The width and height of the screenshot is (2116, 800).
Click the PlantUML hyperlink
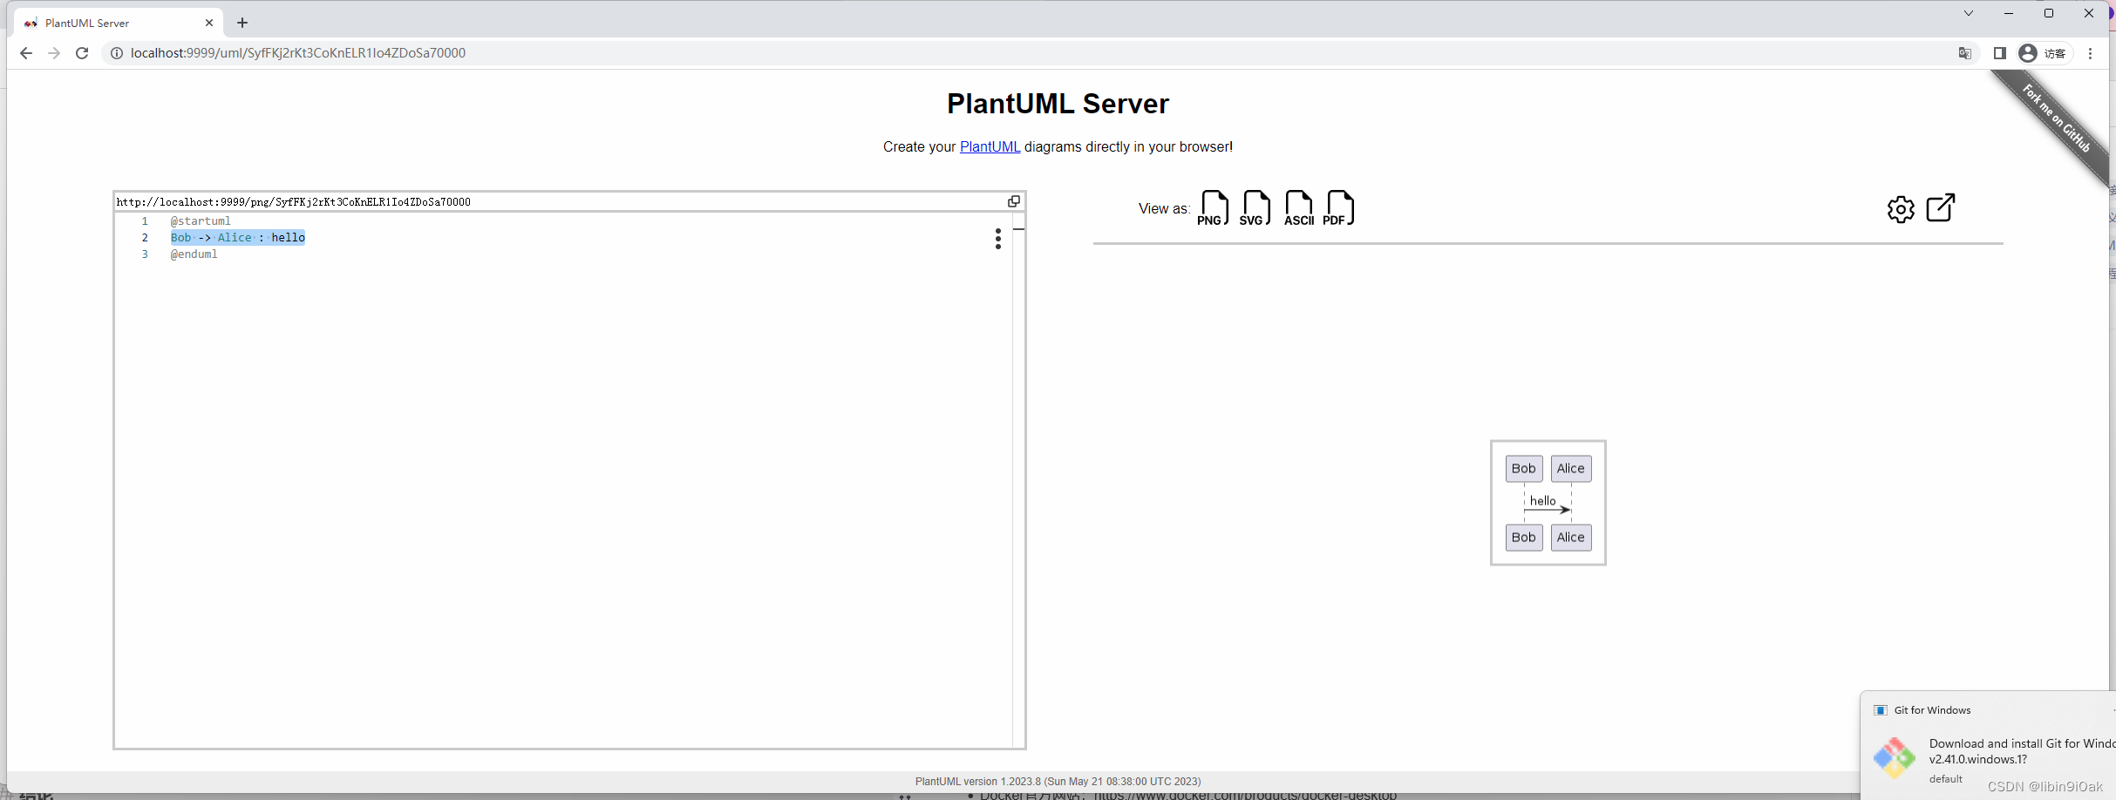coord(990,146)
